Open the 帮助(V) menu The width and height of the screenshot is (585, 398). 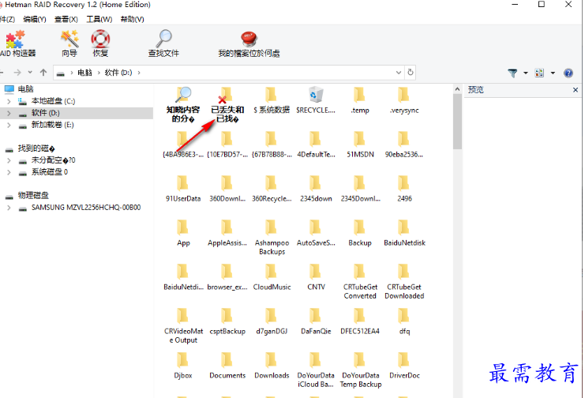(x=132, y=20)
